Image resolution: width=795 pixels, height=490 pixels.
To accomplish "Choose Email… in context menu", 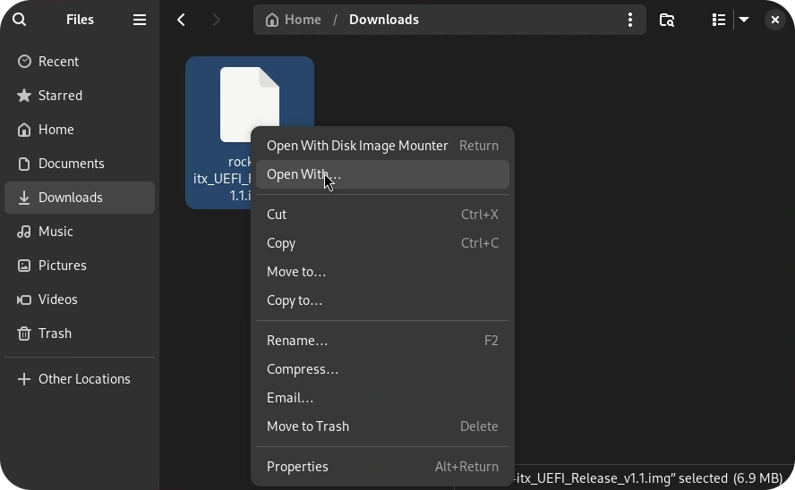I will pyautogui.click(x=382, y=398).
